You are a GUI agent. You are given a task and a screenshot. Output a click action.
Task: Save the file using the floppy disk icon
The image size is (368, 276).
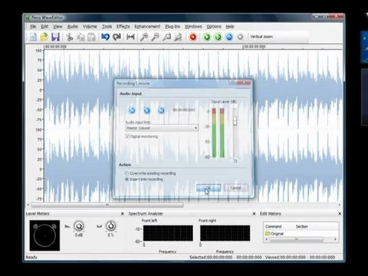[x=55, y=37]
